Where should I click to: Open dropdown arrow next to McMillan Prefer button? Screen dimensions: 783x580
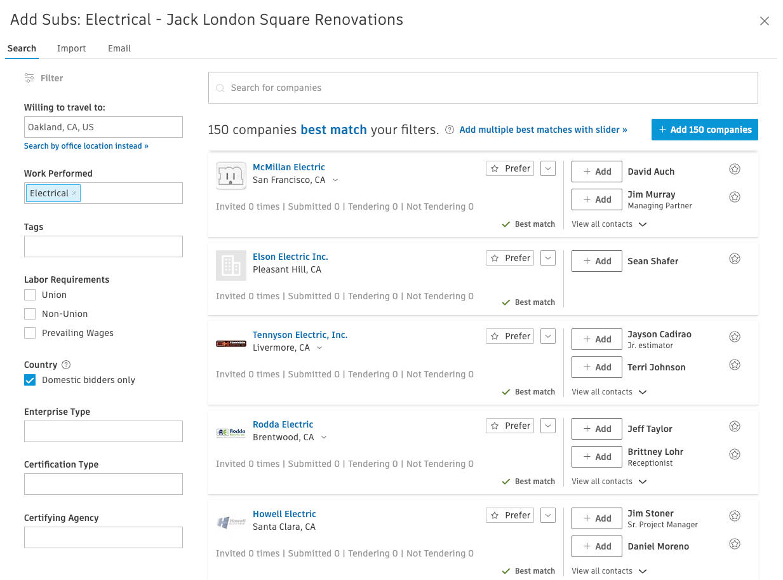(548, 168)
